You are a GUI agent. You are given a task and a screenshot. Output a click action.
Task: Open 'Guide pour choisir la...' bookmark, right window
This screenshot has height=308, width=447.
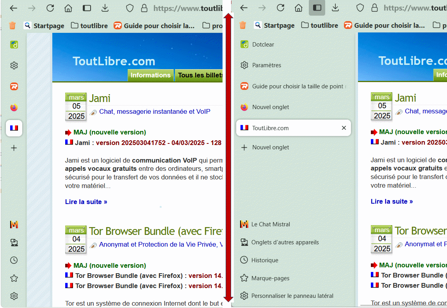coord(385,25)
